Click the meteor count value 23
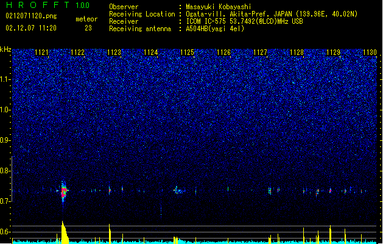 88,28
